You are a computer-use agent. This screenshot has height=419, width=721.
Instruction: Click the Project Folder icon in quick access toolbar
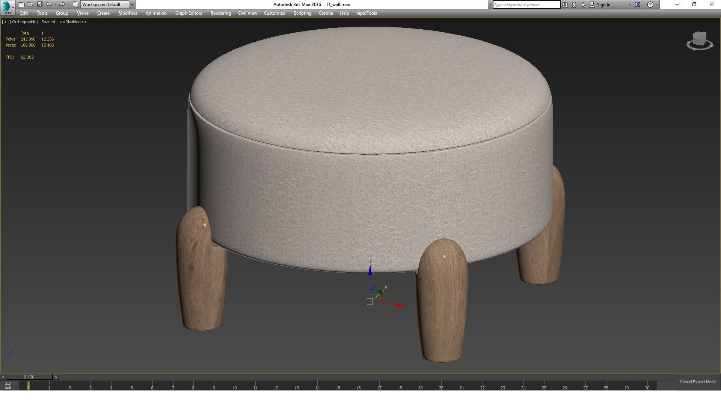pyautogui.click(x=75, y=5)
